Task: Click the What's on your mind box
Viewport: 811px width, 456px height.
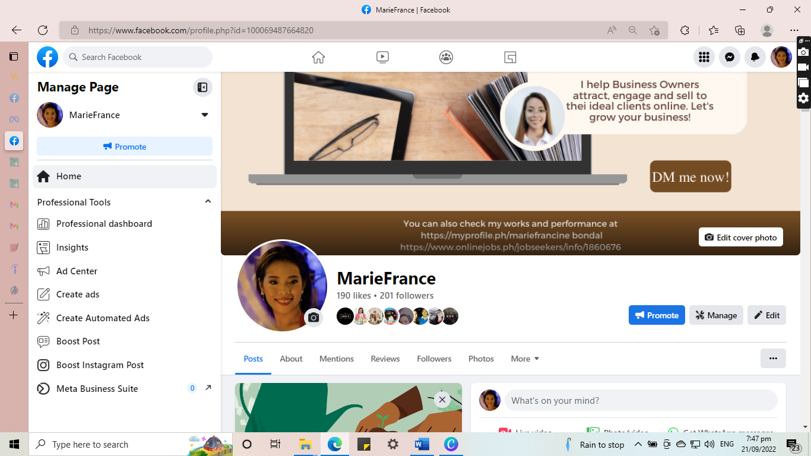Action: click(x=641, y=401)
